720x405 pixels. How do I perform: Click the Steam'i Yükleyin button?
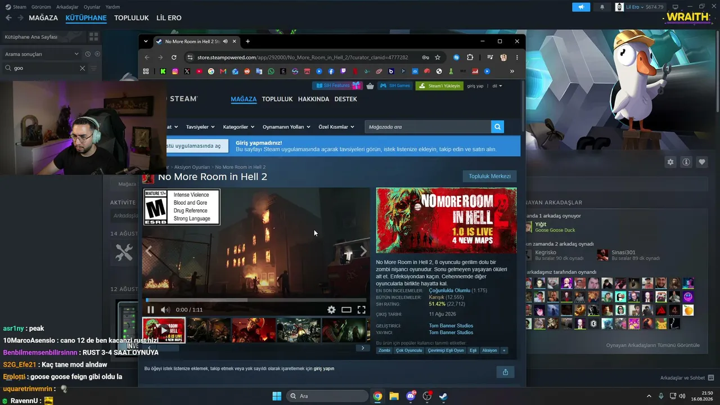pos(439,86)
